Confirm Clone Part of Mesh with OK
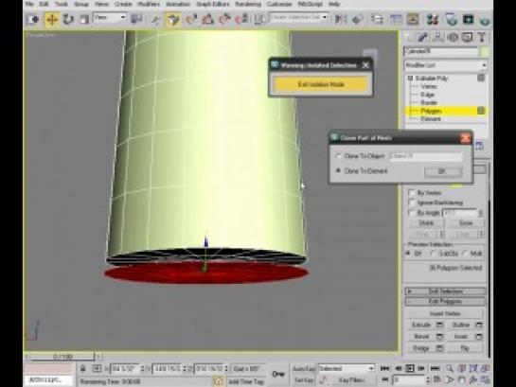516x387 pixels. point(442,171)
